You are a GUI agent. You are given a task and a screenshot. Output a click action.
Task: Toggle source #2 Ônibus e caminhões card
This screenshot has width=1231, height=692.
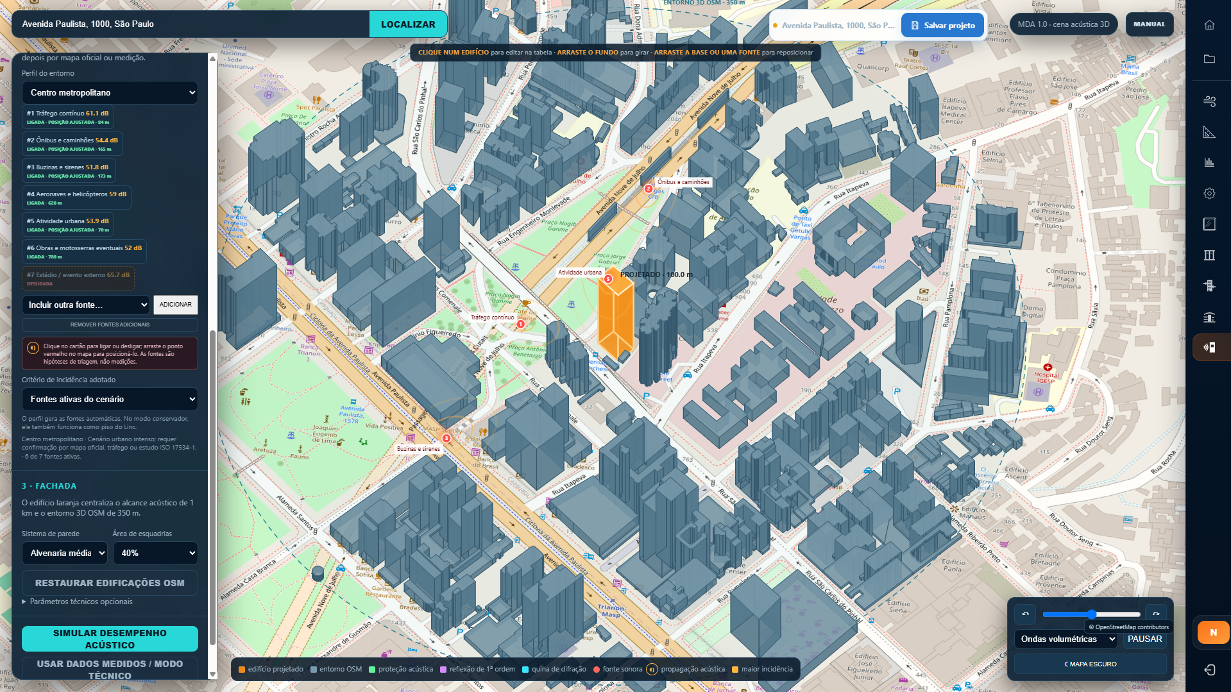(72, 144)
